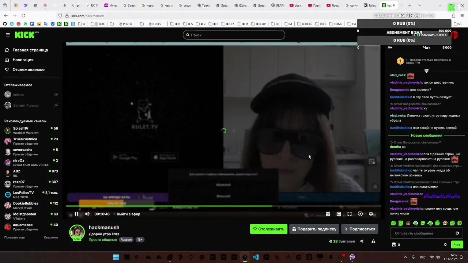This screenshot has width=468, height=263.
Task: Enter fullscreen video mode
Action: [x=350, y=214]
